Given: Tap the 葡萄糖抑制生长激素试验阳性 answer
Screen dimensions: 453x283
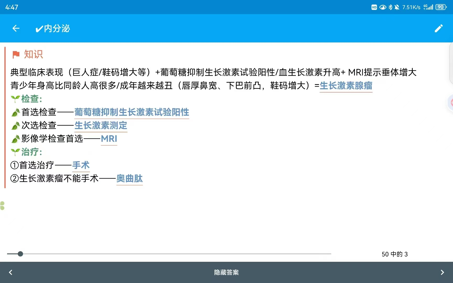Looking at the screenshot, I should coord(132,112).
